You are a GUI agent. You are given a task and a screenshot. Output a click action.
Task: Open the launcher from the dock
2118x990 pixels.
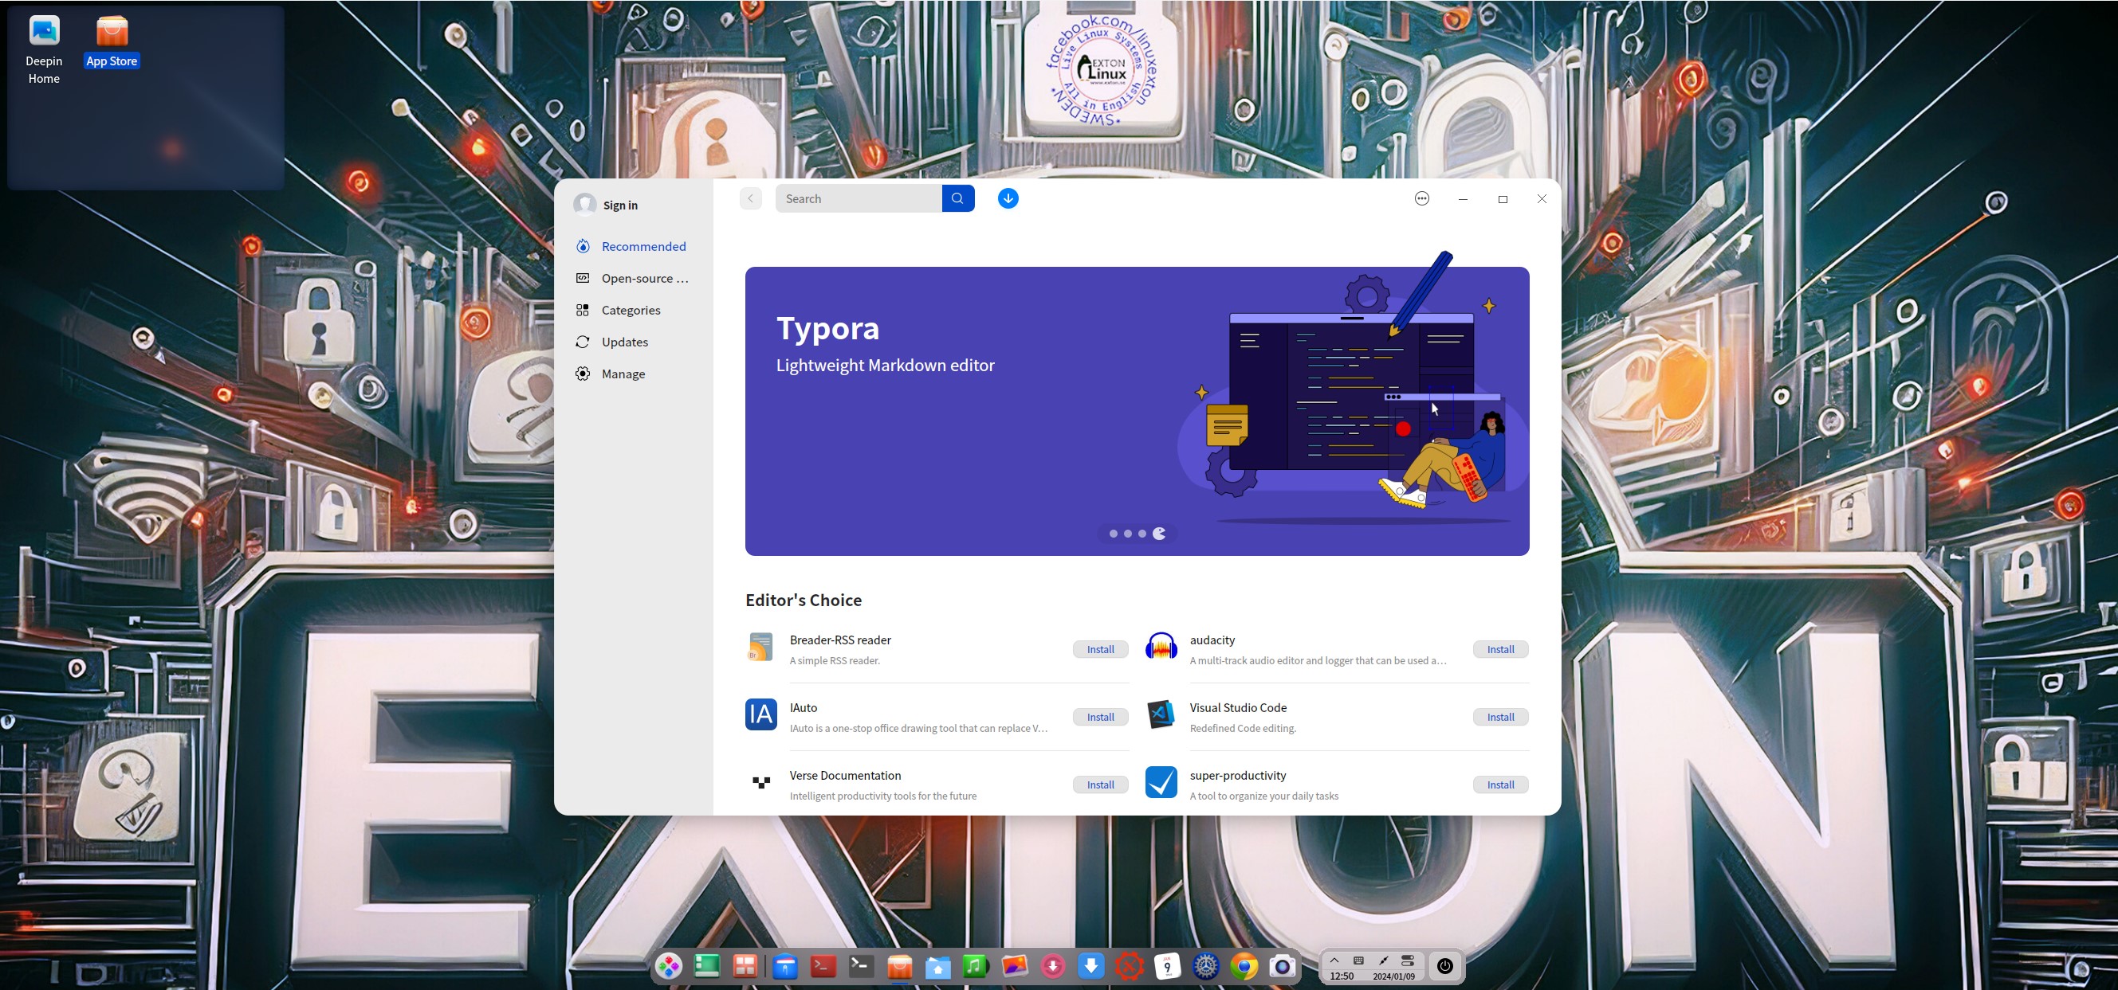[x=669, y=966]
